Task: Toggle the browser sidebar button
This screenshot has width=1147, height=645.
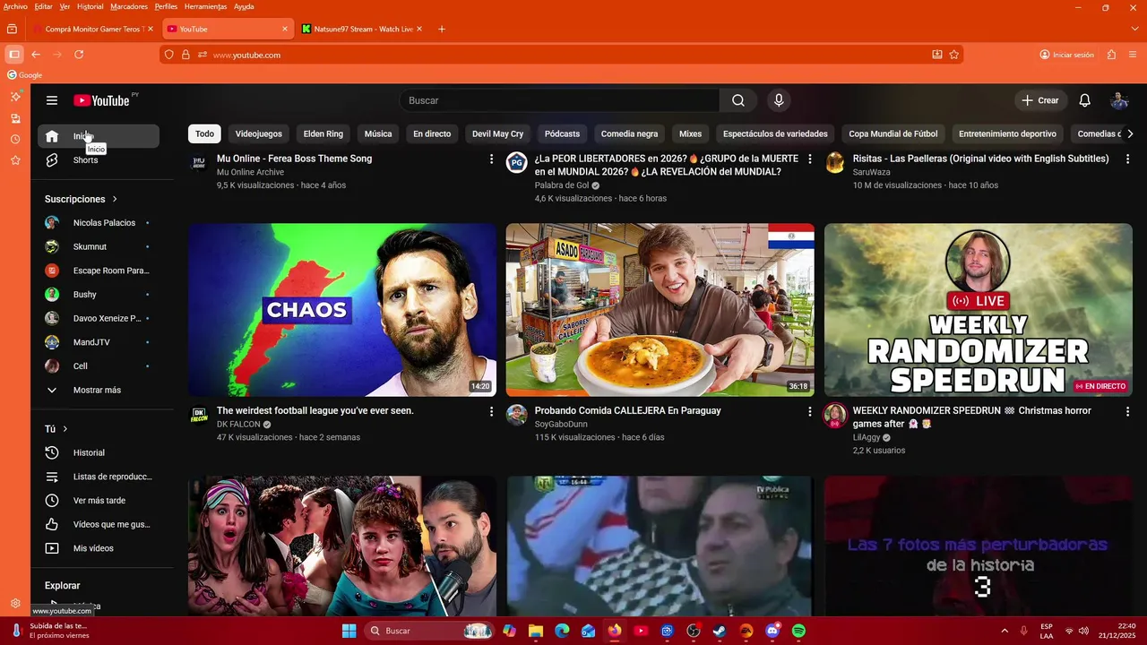Action: click(x=14, y=55)
